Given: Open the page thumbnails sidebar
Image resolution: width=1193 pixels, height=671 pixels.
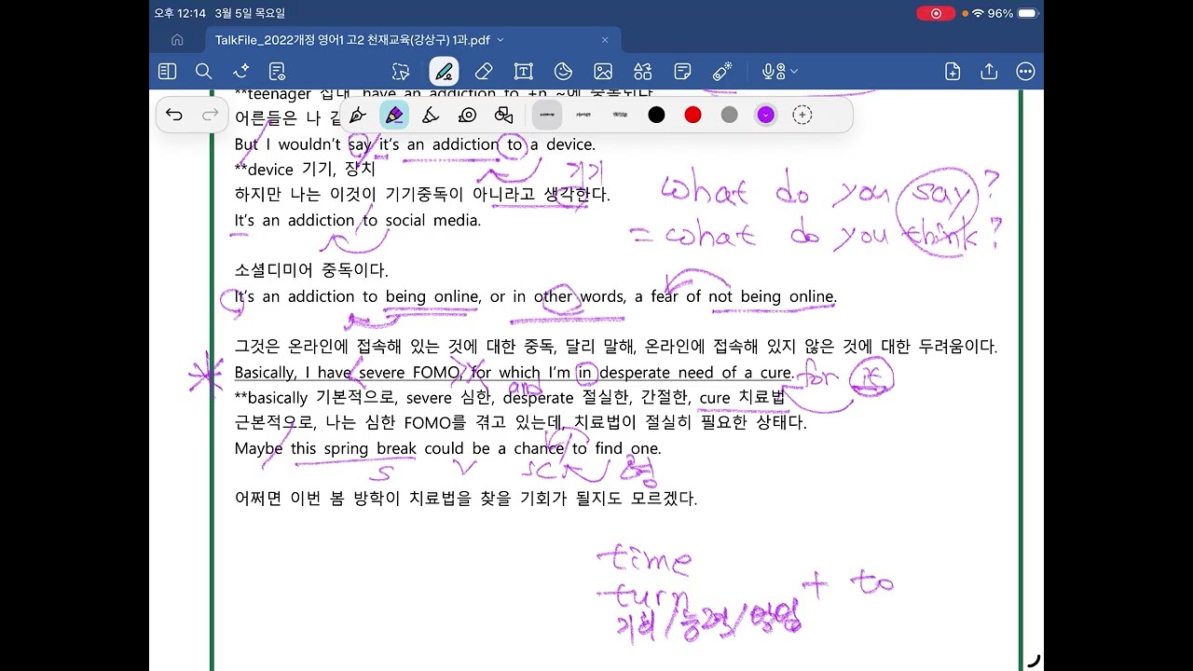Looking at the screenshot, I should pyautogui.click(x=168, y=72).
